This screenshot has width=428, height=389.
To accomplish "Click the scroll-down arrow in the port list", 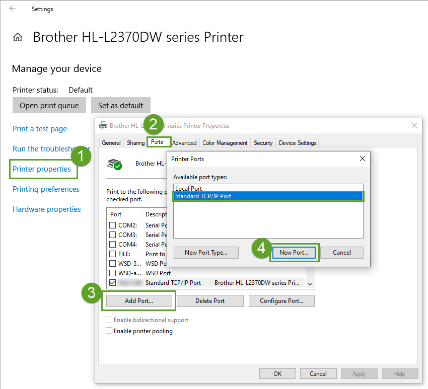I will [310, 284].
